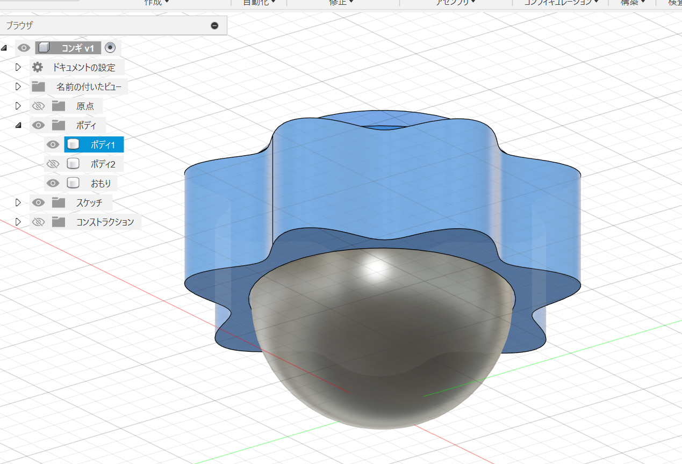Open the 修正 toolbar dropdown
Viewport: 682px width, 464px height.
(x=341, y=2)
